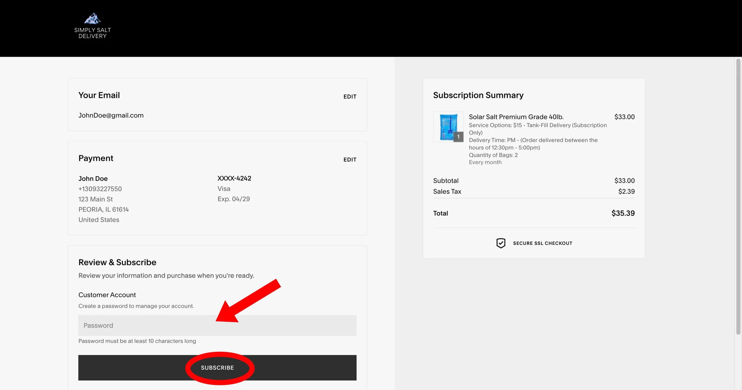Click the Simply Salt Delivery mountain logo
Viewport: 742px width, 390px height.
coord(93,19)
